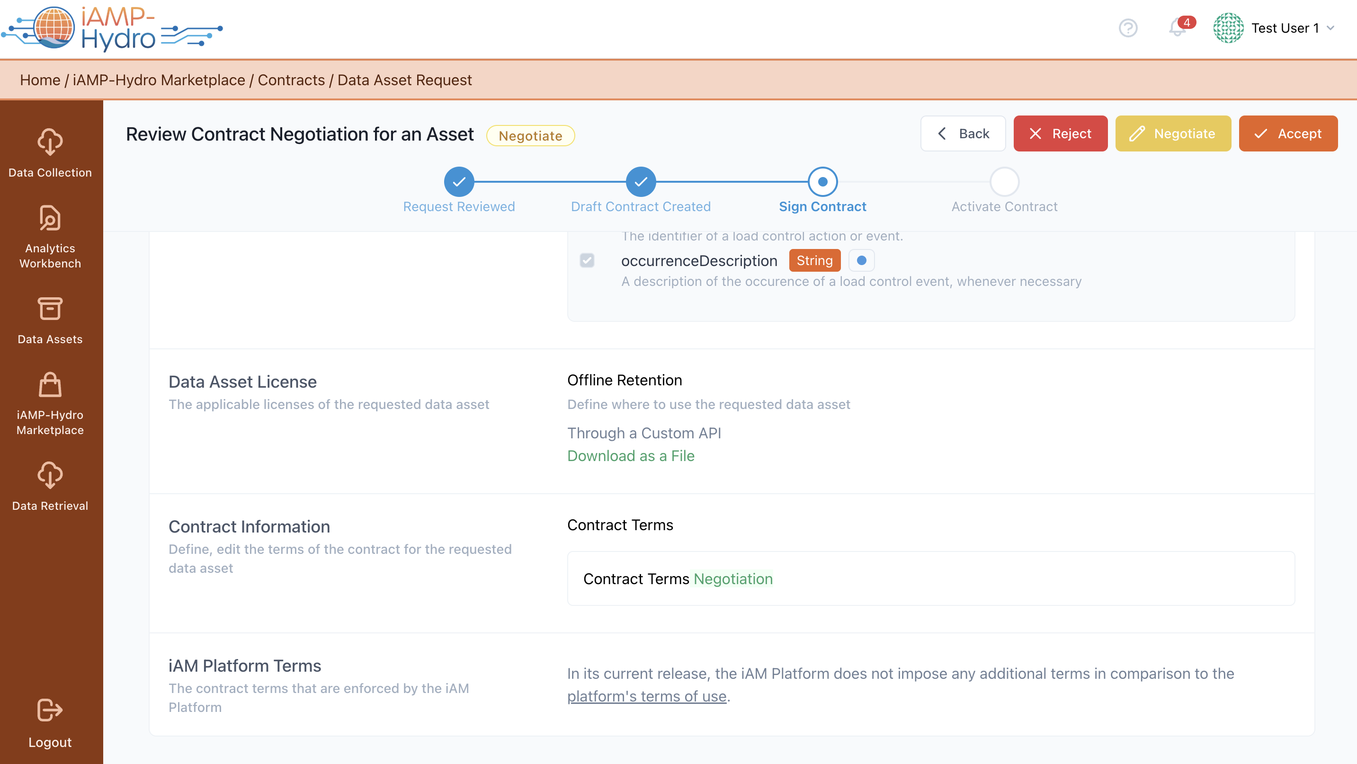
Task: Click the Contracts breadcrumb
Action: click(291, 80)
